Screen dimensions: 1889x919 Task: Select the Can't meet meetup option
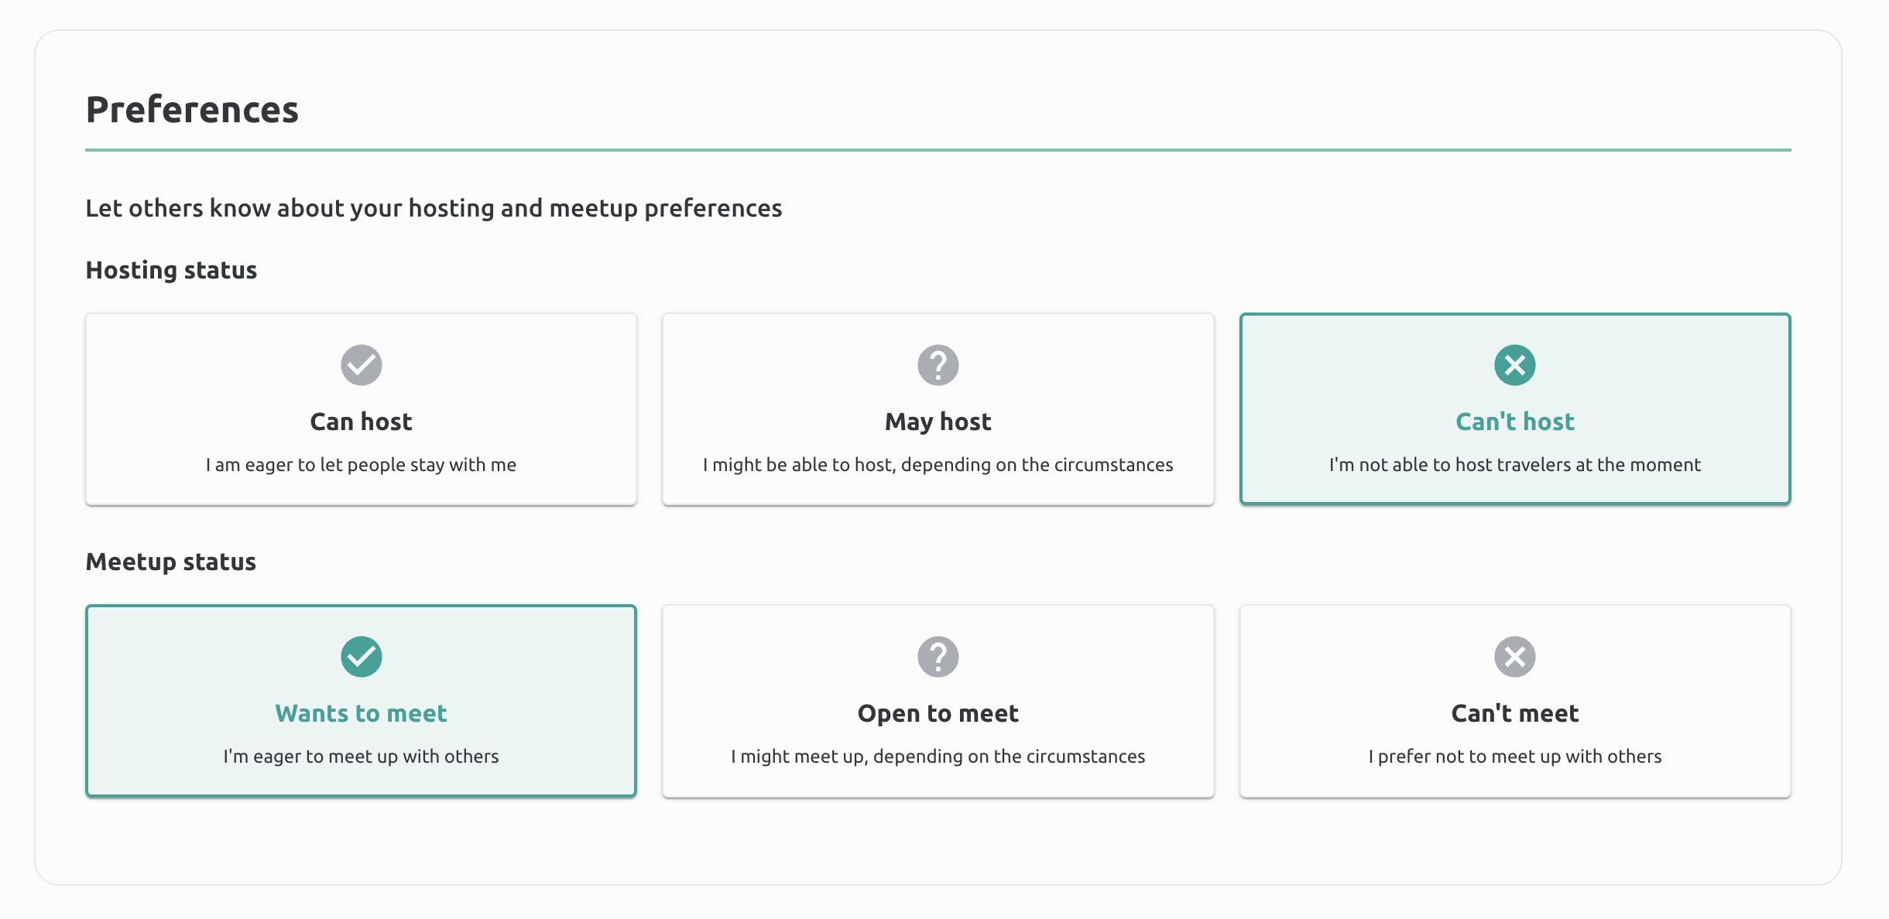pyautogui.click(x=1515, y=702)
